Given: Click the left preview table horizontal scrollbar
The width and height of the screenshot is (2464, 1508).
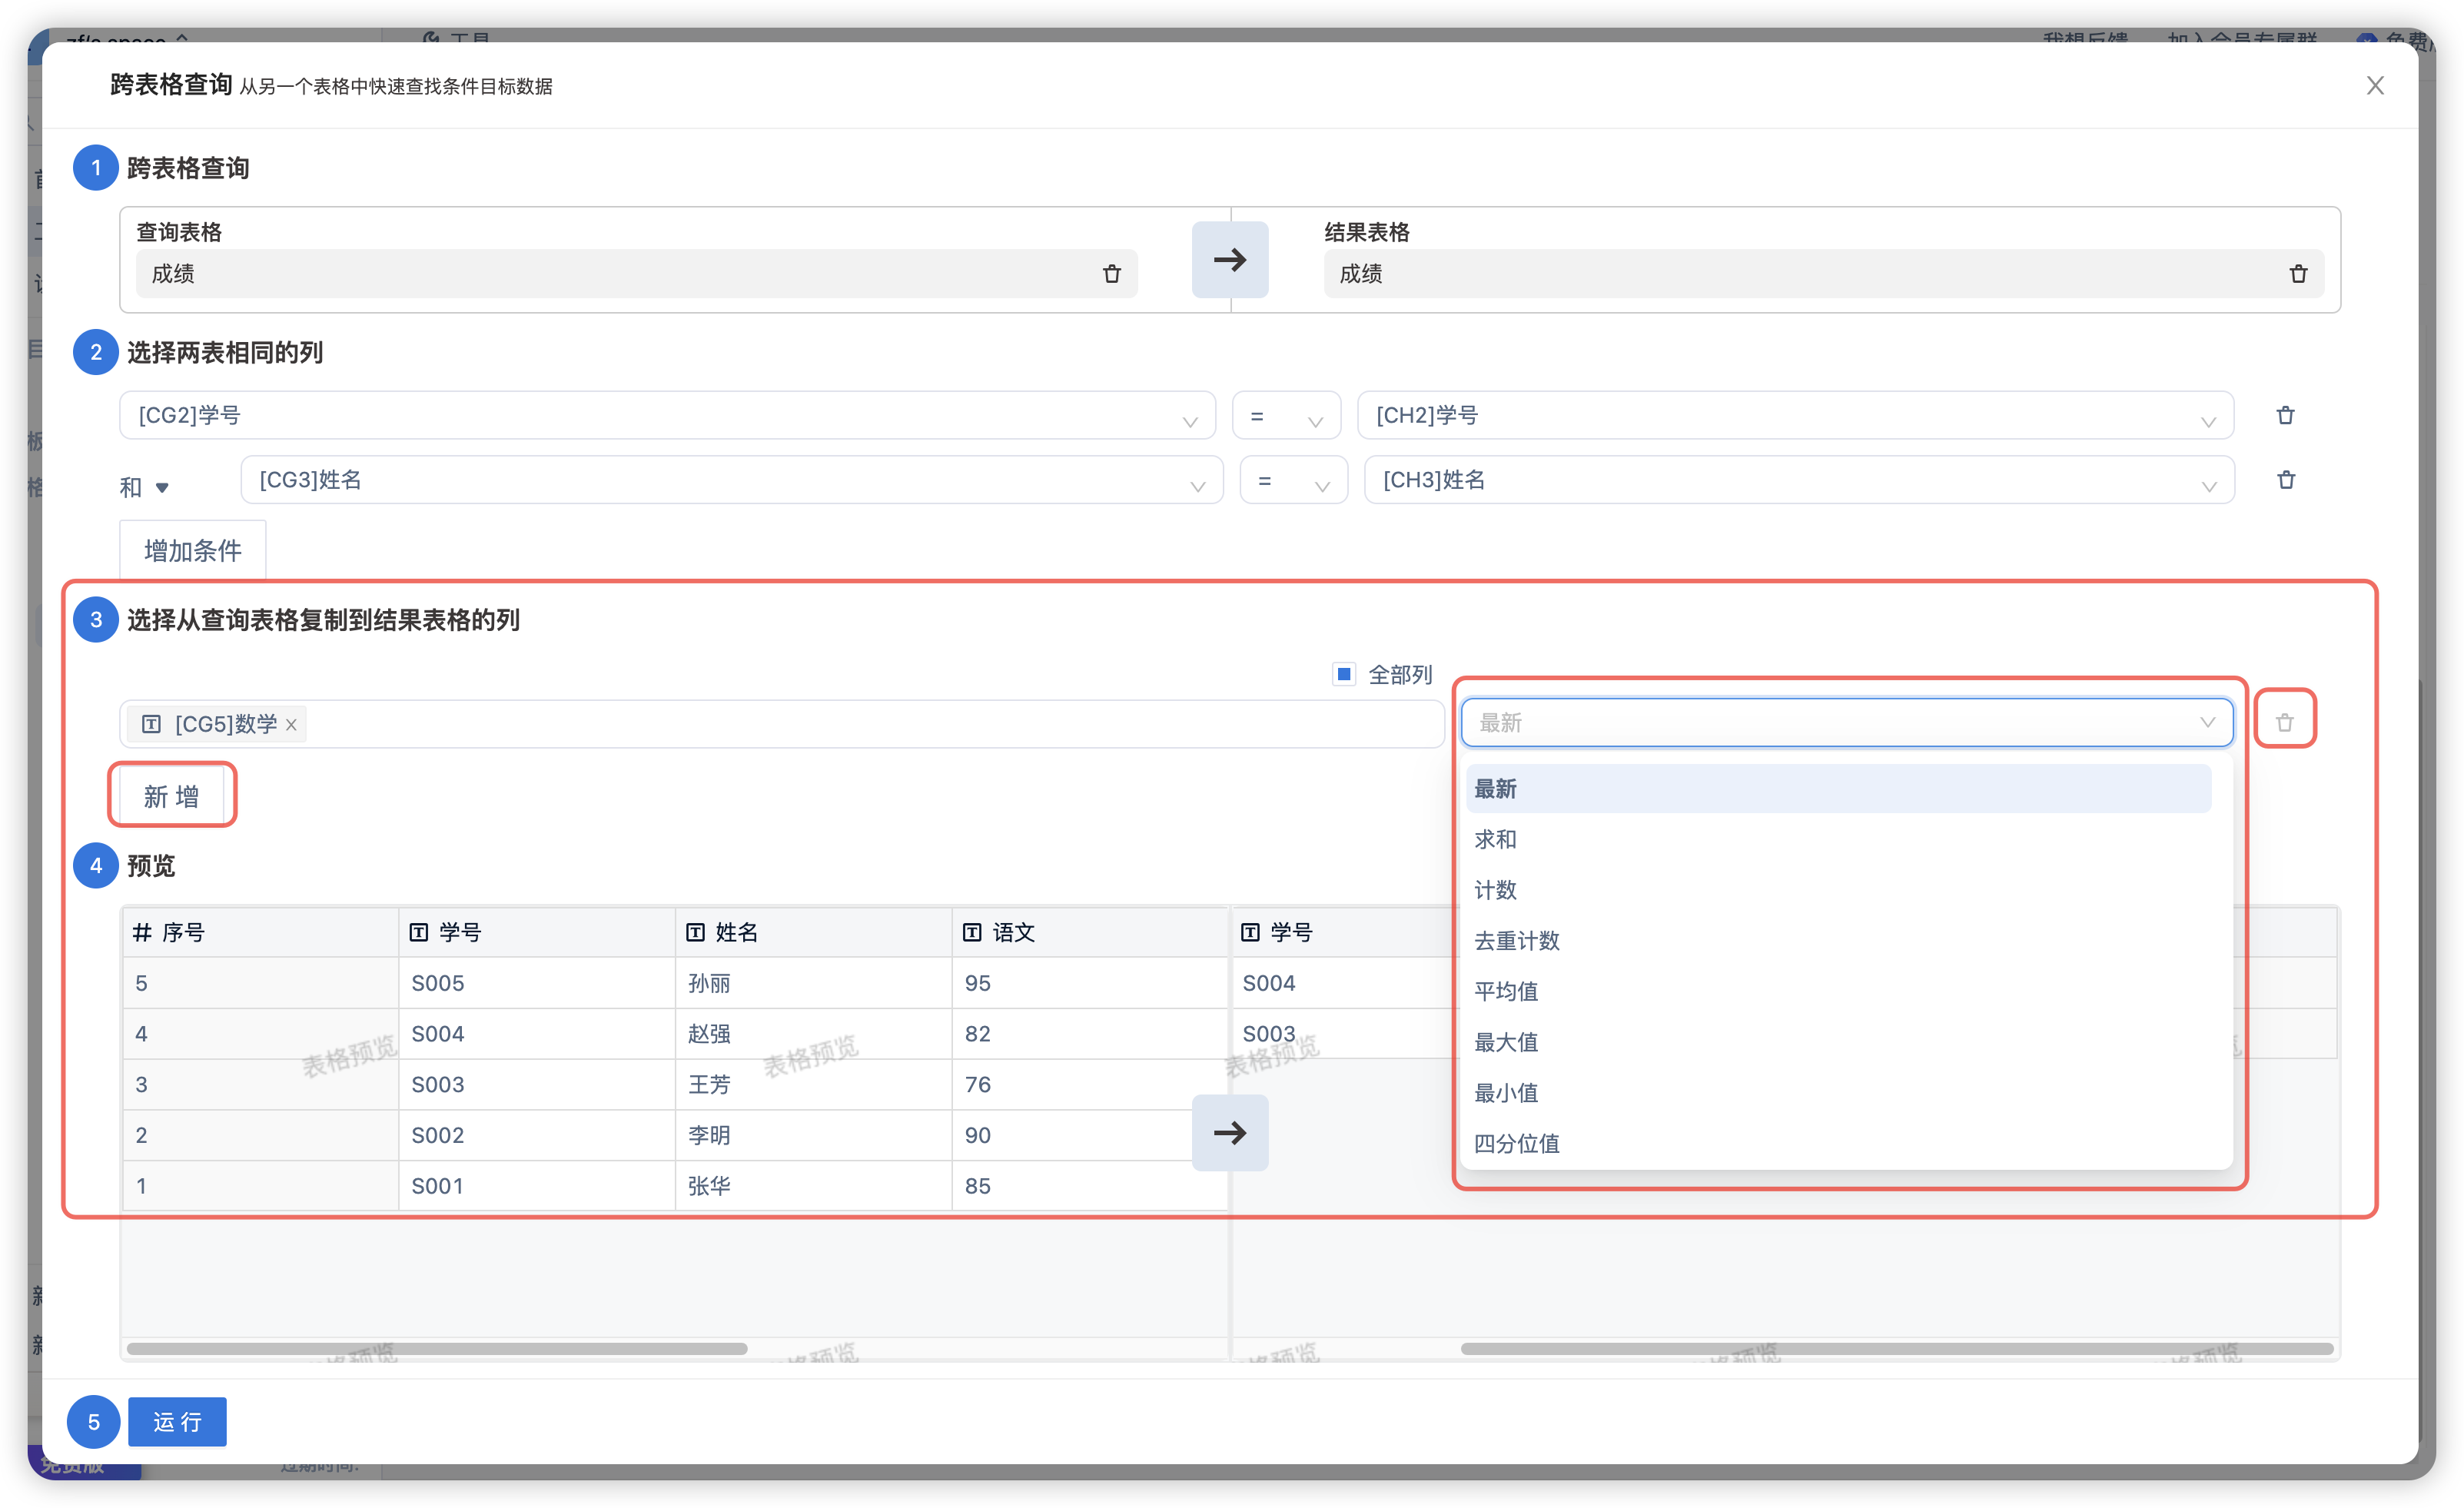Looking at the screenshot, I should click(437, 1348).
